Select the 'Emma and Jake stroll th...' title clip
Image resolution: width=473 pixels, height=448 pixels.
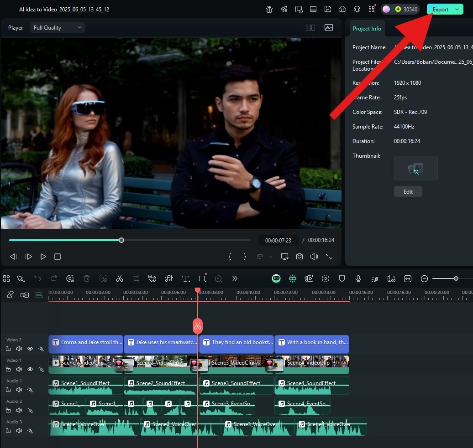pyautogui.click(x=86, y=344)
